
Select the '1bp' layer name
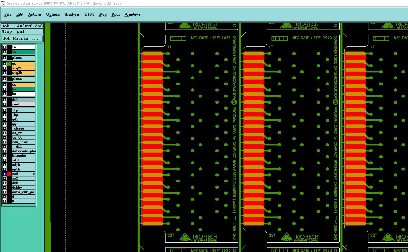[23, 115]
